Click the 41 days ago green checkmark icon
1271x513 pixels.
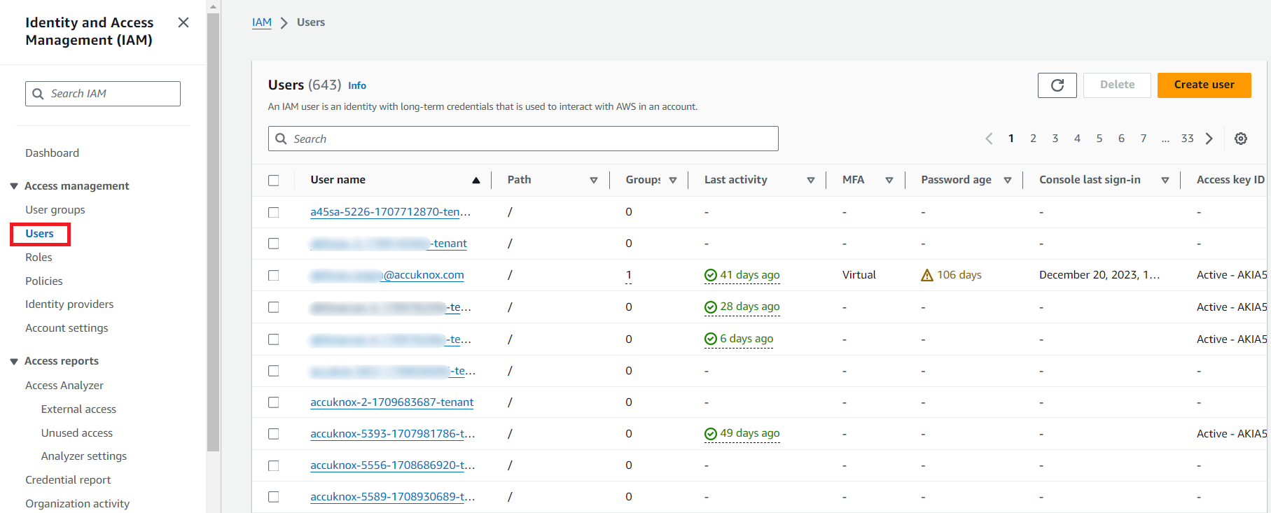pyautogui.click(x=711, y=275)
